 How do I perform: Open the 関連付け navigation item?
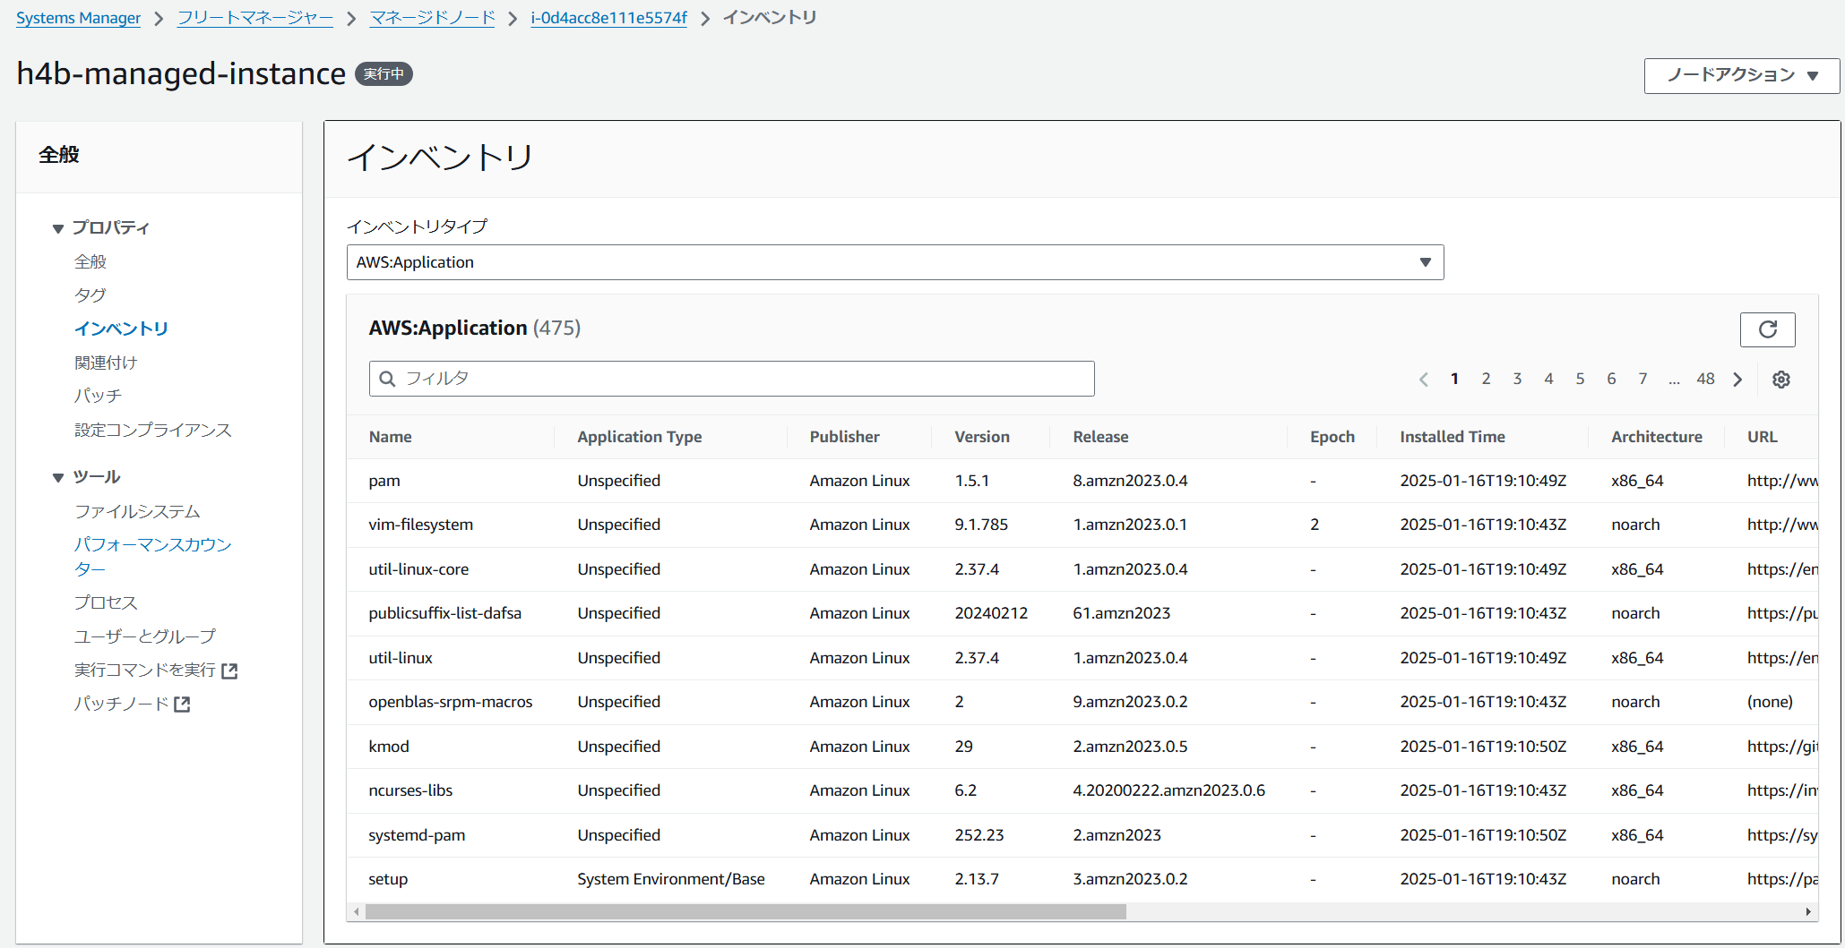pos(106,363)
